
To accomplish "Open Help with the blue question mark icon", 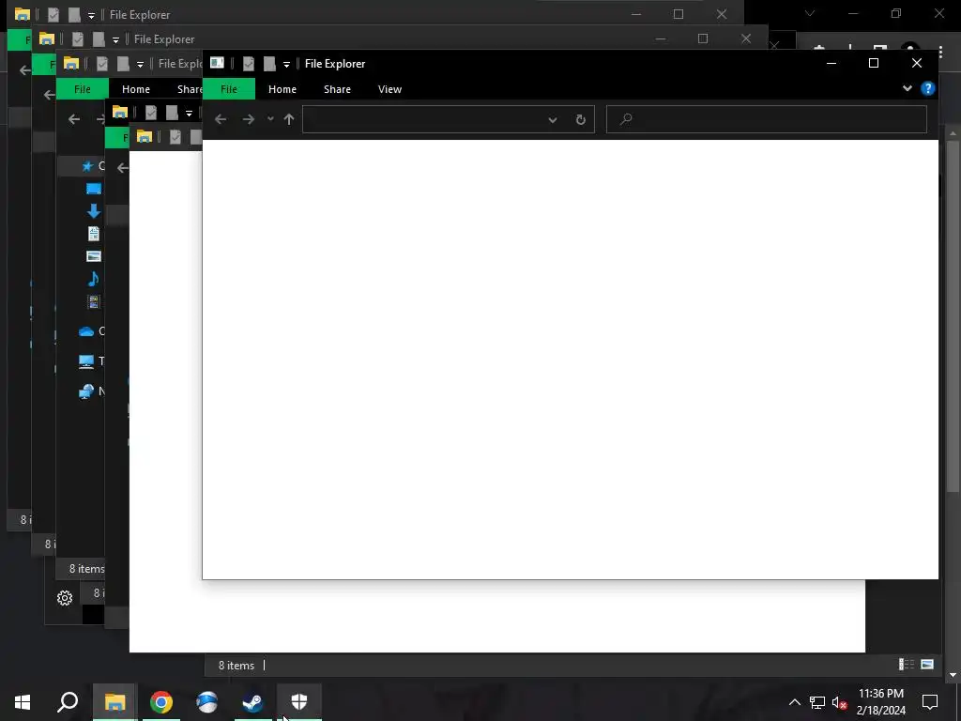I will click(928, 88).
